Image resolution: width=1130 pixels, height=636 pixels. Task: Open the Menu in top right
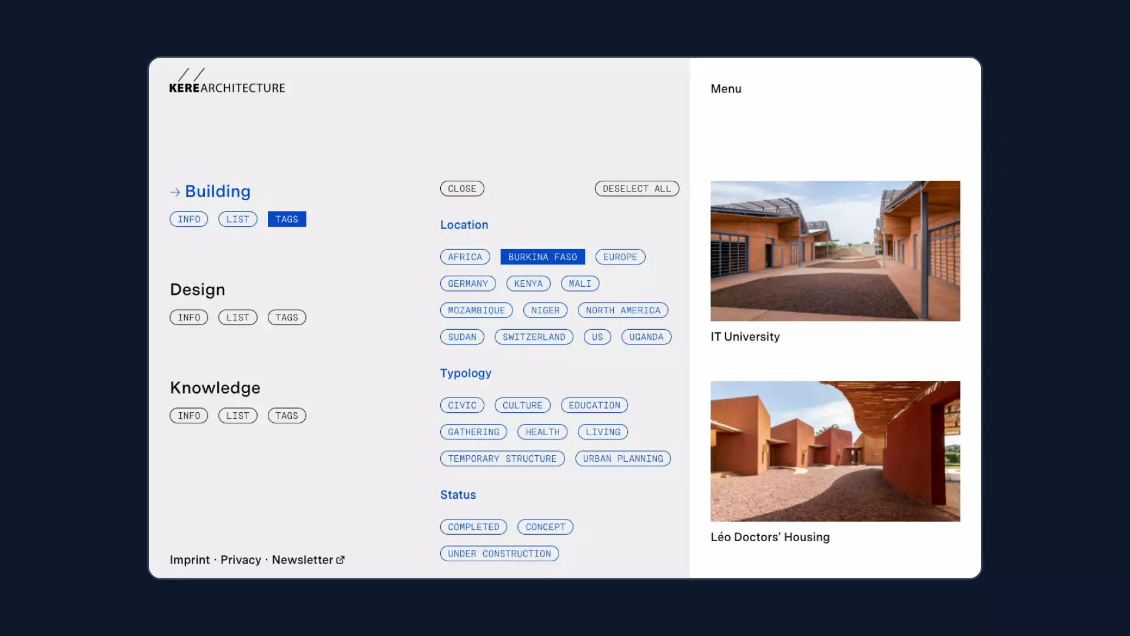726,89
